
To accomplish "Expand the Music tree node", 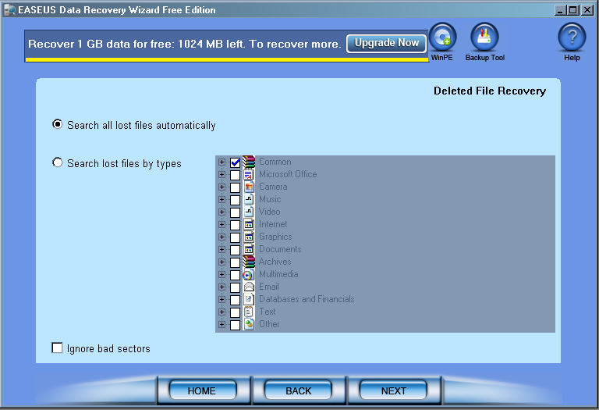I will coord(222,200).
